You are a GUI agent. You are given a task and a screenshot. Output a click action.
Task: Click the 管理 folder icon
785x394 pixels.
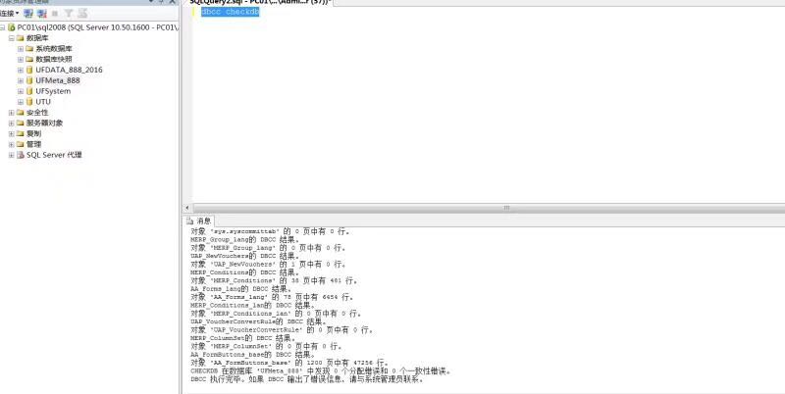tap(20, 144)
